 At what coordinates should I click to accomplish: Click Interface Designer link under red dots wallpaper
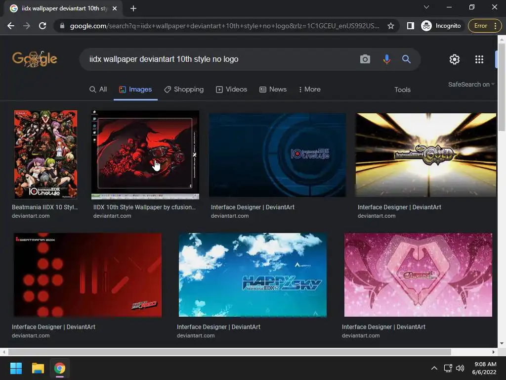pos(53,327)
